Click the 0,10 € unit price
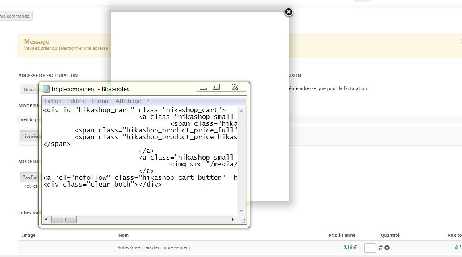 (x=350, y=247)
